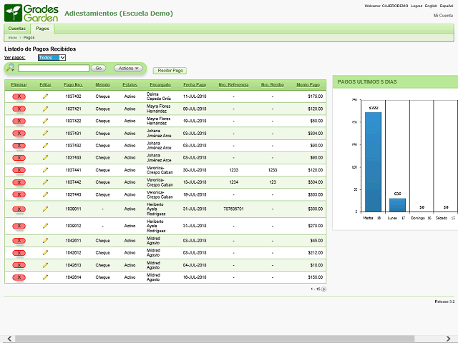Go to Inicio in the breadcrumb

pos(13,38)
